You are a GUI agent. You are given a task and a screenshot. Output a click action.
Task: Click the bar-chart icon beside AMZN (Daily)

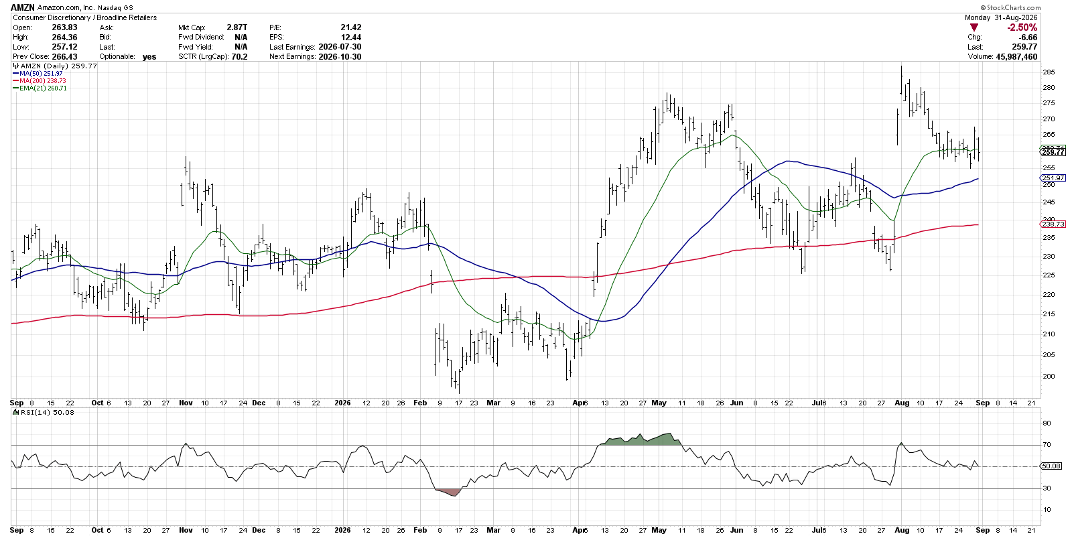(x=16, y=66)
